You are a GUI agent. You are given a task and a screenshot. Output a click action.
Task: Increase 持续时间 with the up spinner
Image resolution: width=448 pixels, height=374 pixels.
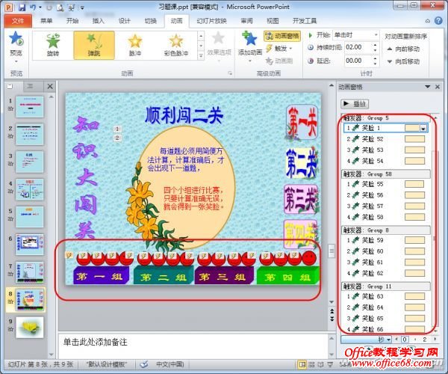(375, 45)
